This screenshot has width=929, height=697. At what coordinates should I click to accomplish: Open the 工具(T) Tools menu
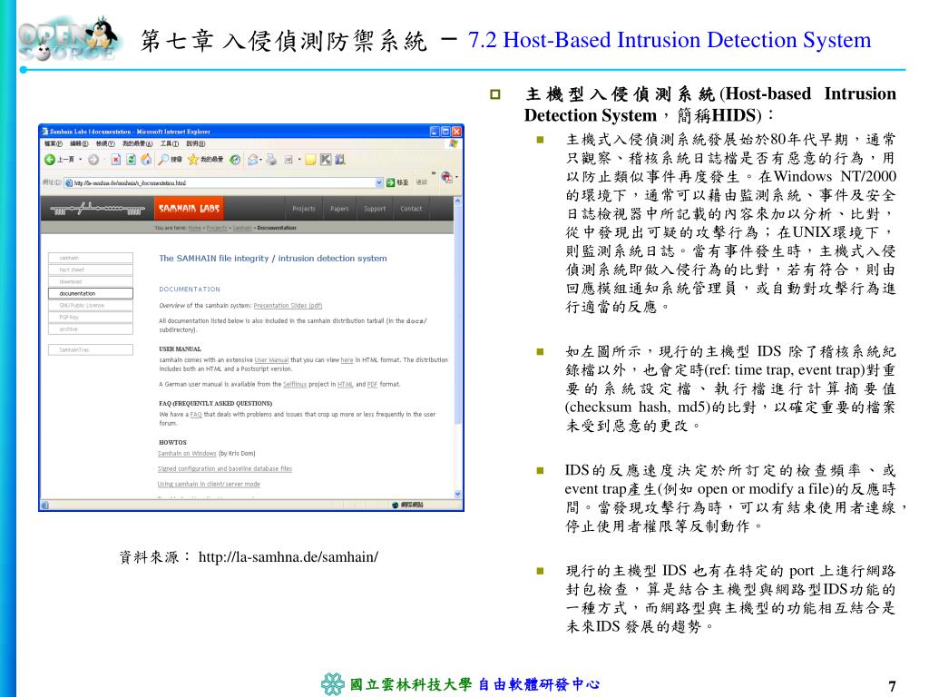tap(170, 143)
